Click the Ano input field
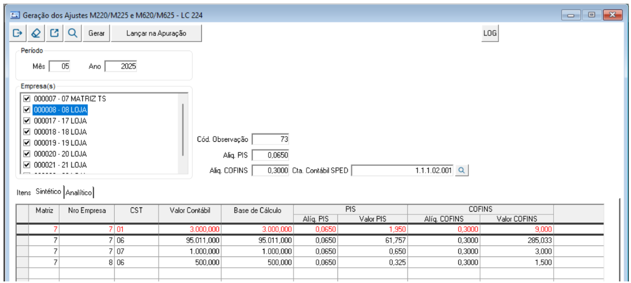 121,66
